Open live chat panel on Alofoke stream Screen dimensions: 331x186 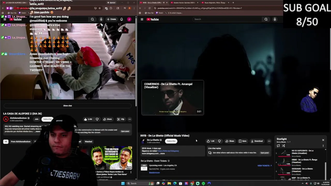tap(125, 131)
